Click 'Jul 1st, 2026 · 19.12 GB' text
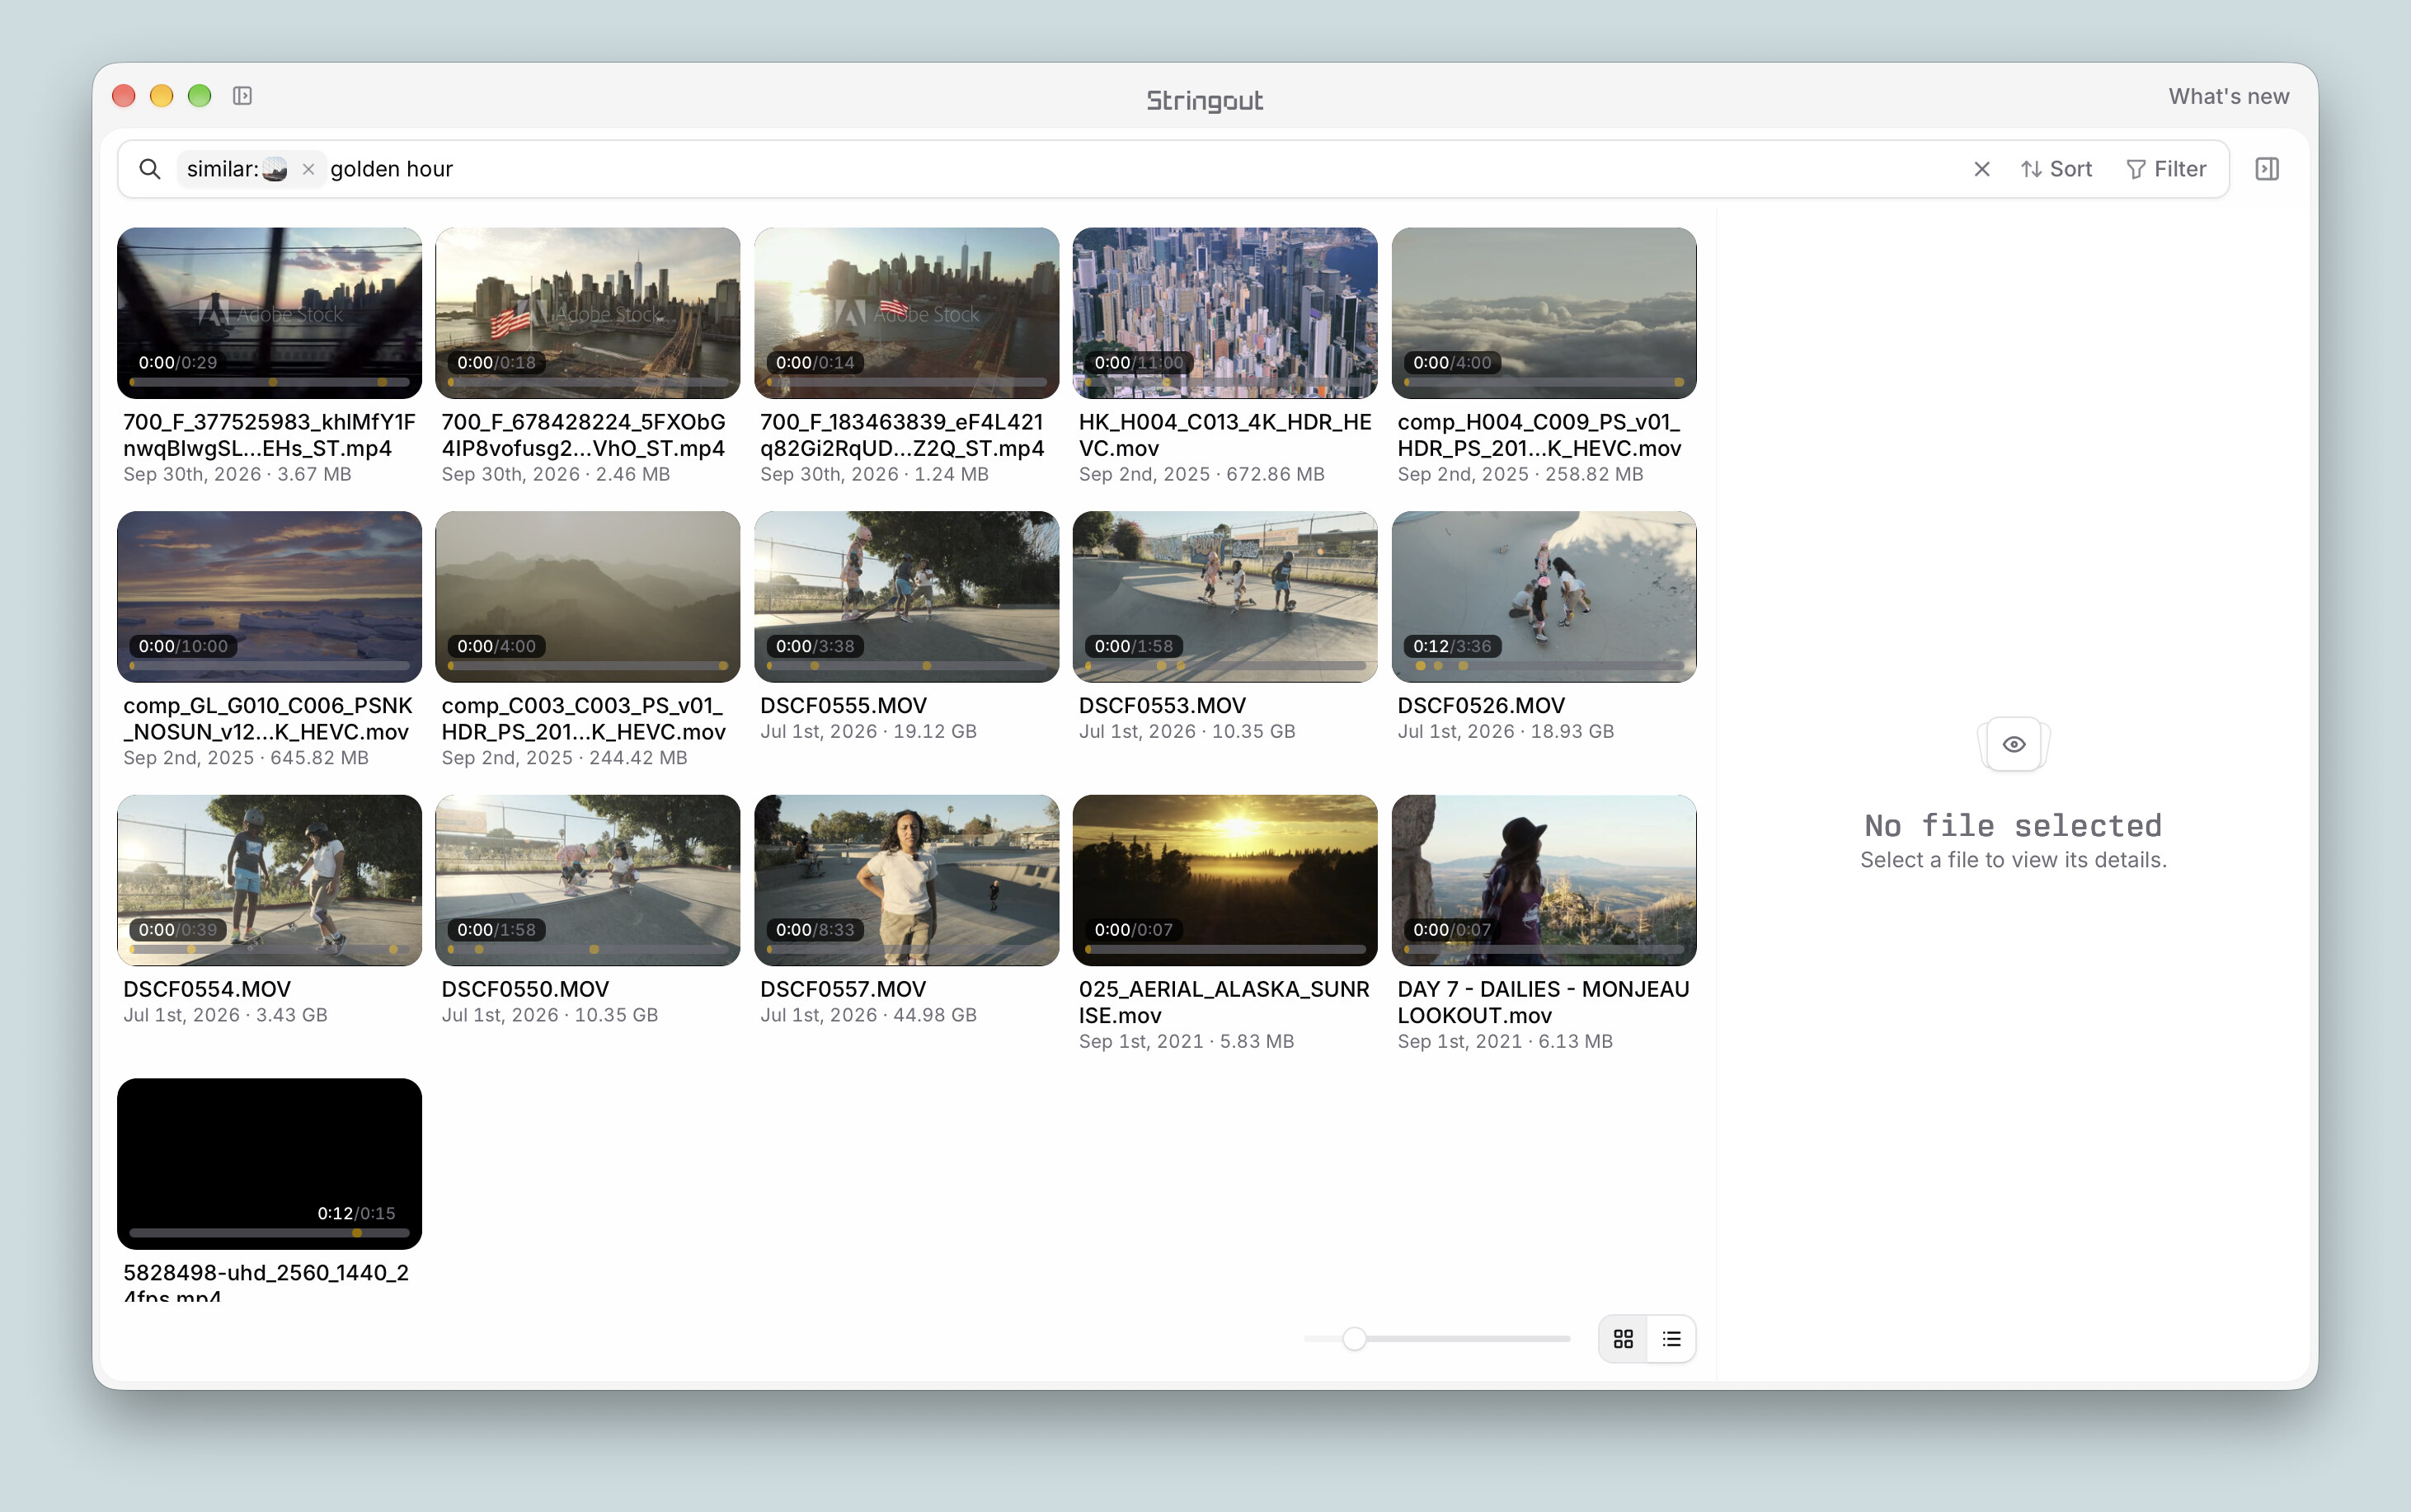 868,731
